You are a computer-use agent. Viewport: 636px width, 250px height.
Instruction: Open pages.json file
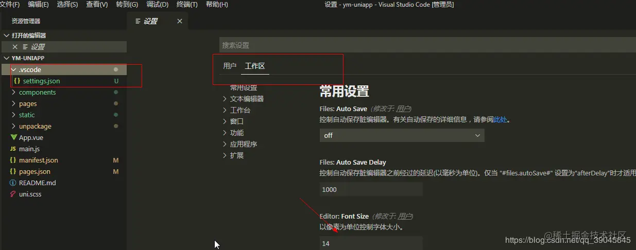point(35,171)
